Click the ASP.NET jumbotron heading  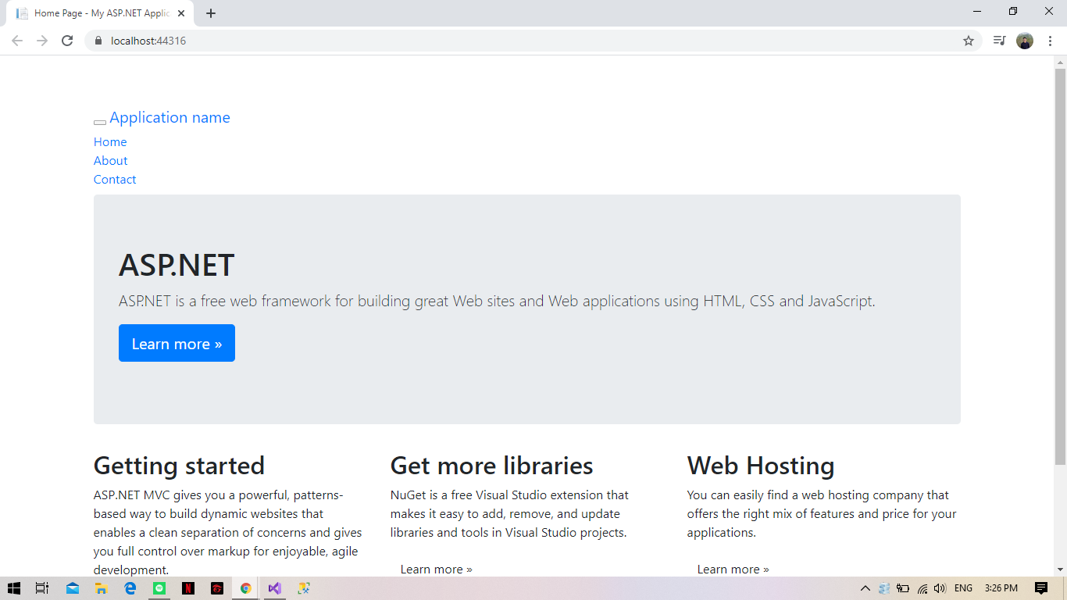(177, 266)
